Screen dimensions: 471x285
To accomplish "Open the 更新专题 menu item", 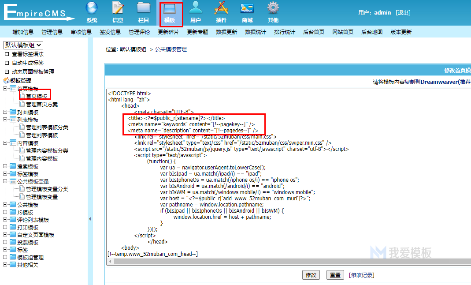I will click(x=197, y=32).
